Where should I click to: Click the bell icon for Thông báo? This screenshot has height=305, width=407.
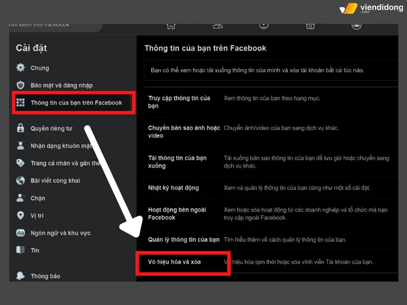pos(20,276)
